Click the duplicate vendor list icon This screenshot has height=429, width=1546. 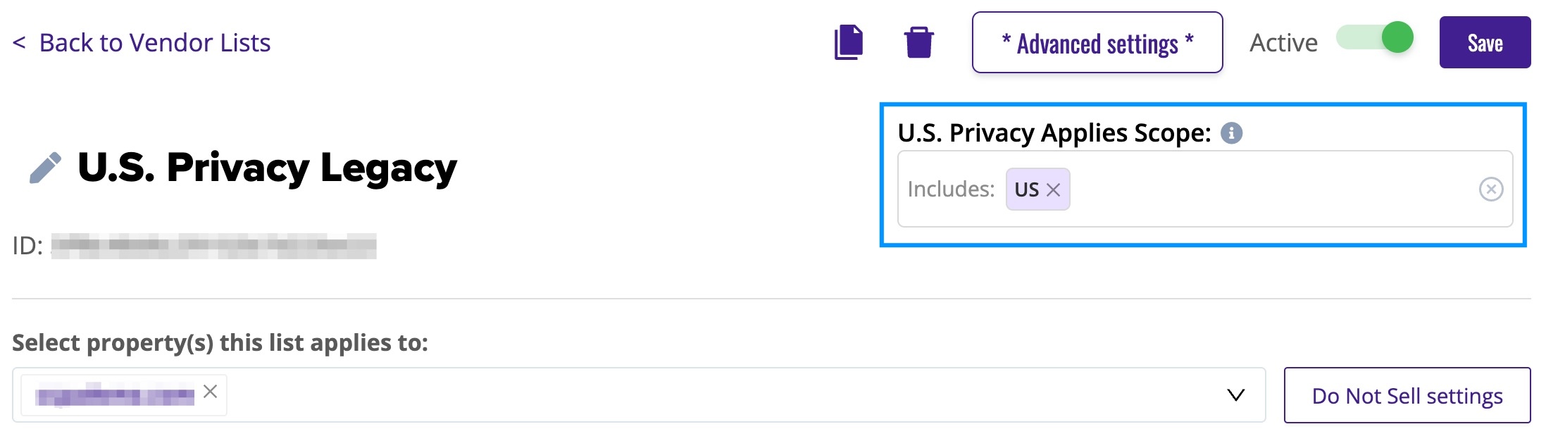tap(849, 42)
